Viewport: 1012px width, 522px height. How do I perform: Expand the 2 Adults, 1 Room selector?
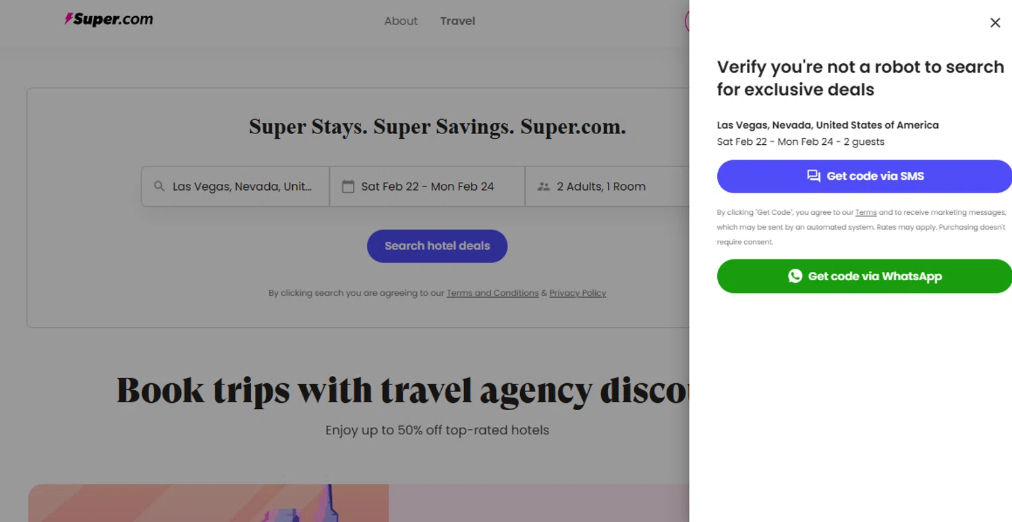pyautogui.click(x=601, y=187)
